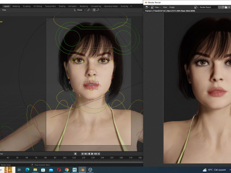Viewport: 231px width, 173px height.
Task: Open the weather widget in system tray
Action: pos(214,170)
